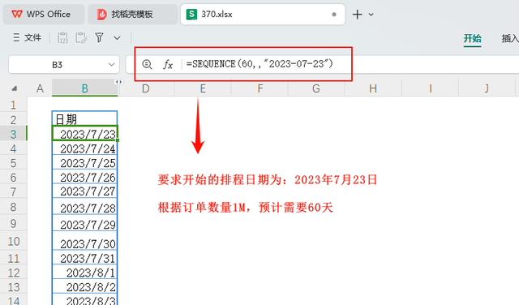519x305 pixels.
Task: Click the zoom magnifier icon in formula bar
Action: 147,64
